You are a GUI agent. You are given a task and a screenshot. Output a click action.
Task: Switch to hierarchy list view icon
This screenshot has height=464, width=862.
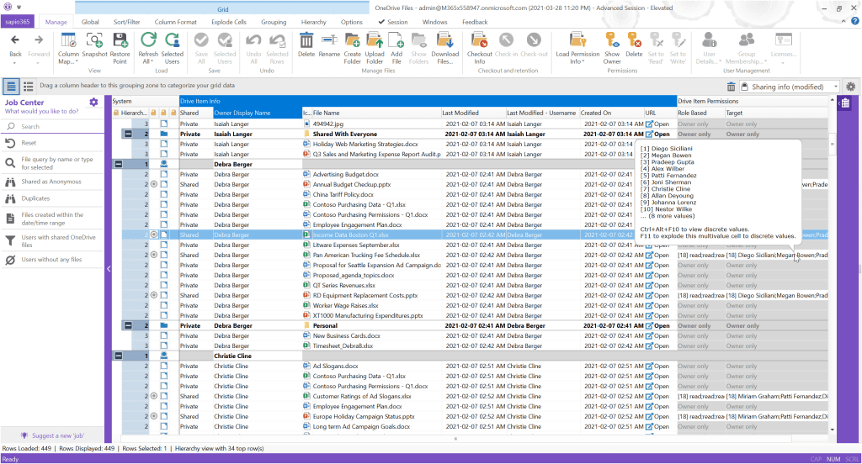[x=28, y=87]
